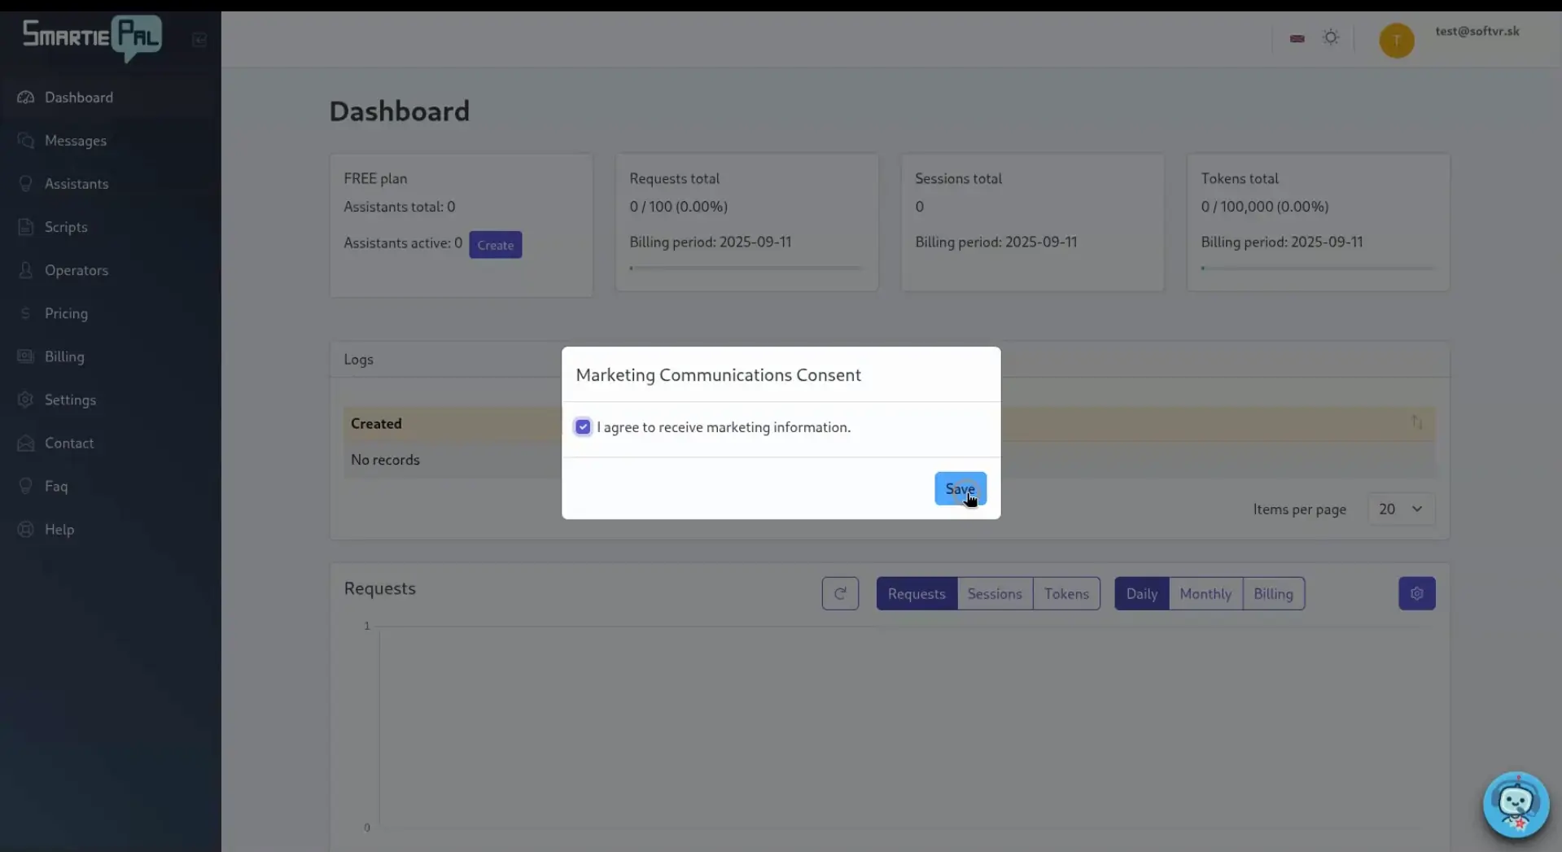This screenshot has width=1562, height=852.
Task: Open the SmartiePal chat robot assistant
Action: (x=1515, y=805)
